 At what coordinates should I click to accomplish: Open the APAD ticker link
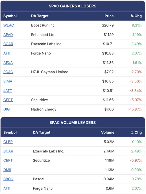[8, 35]
